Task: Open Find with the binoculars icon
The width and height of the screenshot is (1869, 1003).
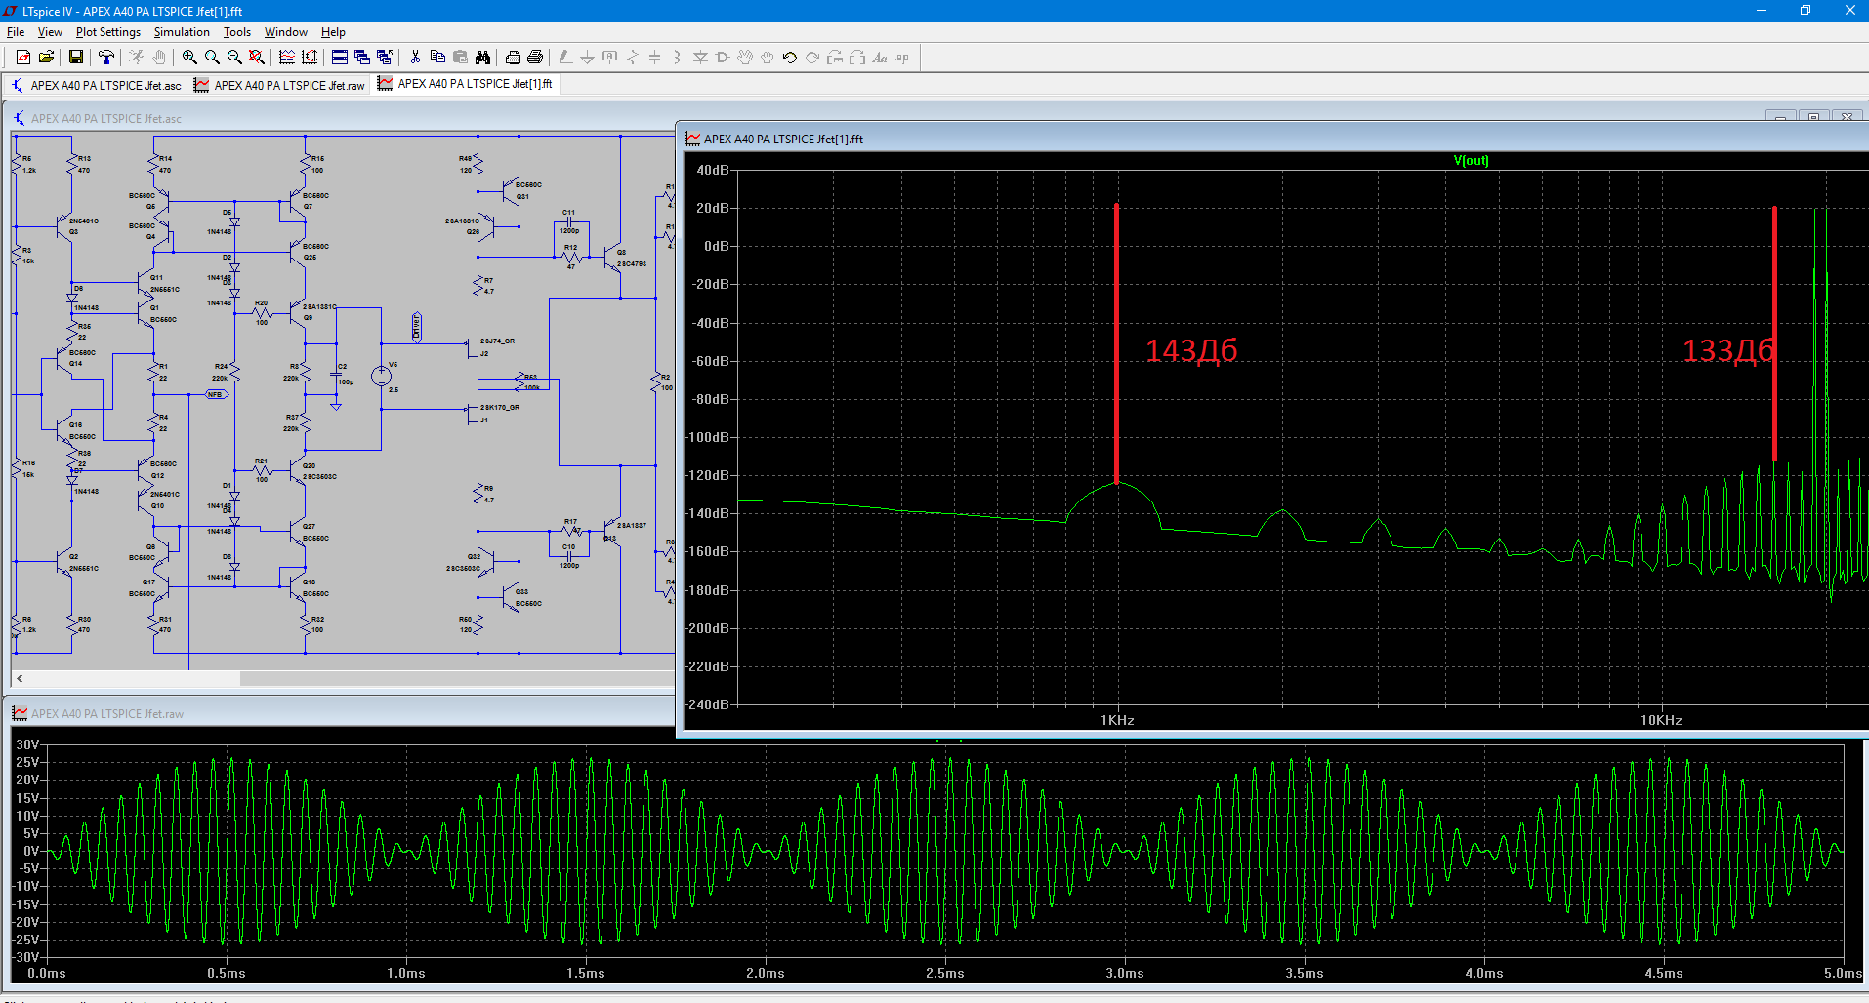Action: tap(482, 58)
